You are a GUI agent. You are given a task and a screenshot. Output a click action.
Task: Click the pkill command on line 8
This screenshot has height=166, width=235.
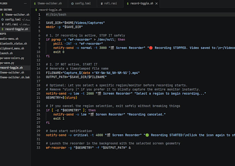click(x=58, y=44)
